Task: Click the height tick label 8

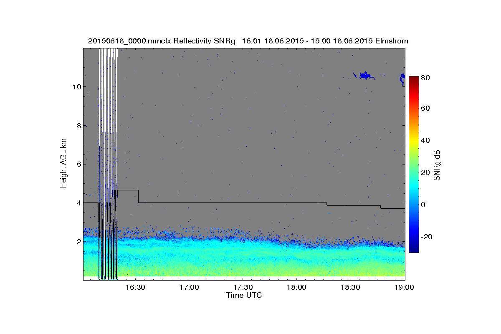Action: tap(78, 125)
